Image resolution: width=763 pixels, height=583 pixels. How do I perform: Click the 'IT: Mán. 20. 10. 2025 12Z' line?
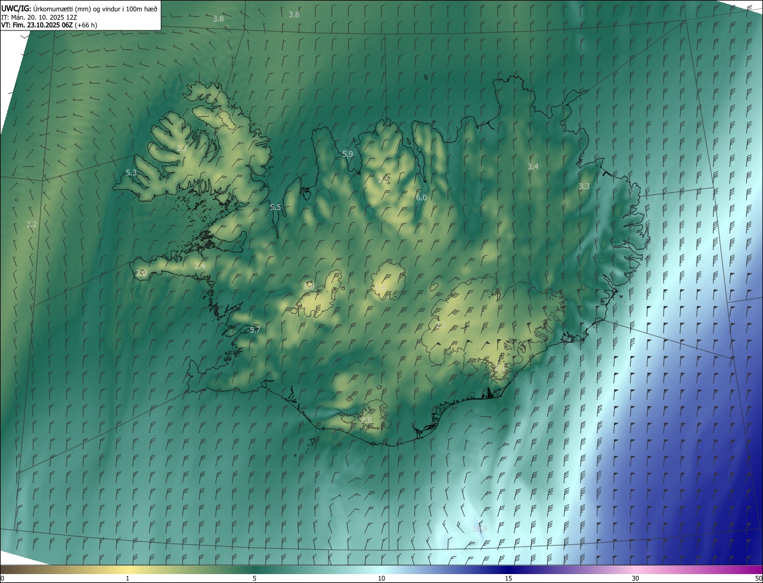click(x=39, y=17)
